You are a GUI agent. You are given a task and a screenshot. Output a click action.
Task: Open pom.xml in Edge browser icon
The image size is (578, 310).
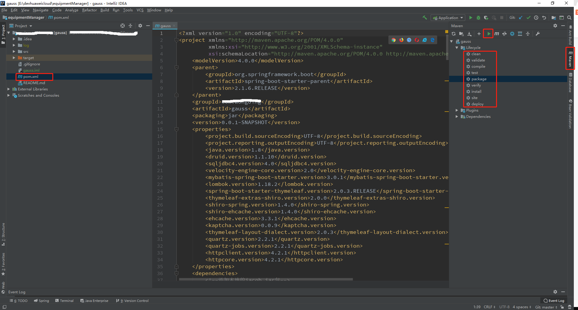[432, 40]
